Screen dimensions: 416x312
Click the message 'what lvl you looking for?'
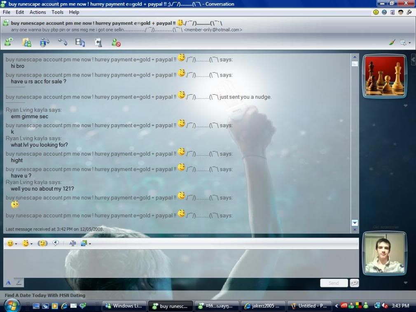(39, 145)
